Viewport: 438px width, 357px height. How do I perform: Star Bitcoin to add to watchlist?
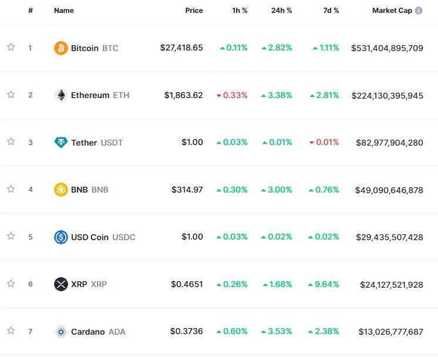11,47
